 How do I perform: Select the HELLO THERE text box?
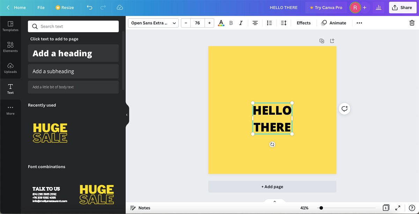click(x=272, y=119)
